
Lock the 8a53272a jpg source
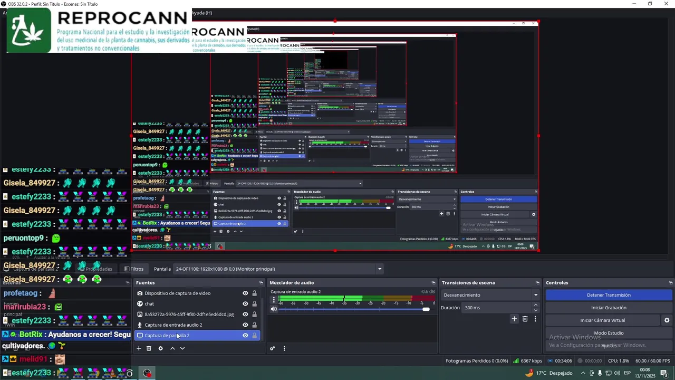point(254,314)
